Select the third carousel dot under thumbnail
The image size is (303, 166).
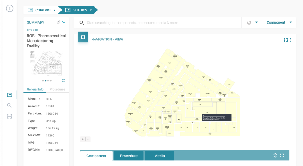tap(48, 81)
